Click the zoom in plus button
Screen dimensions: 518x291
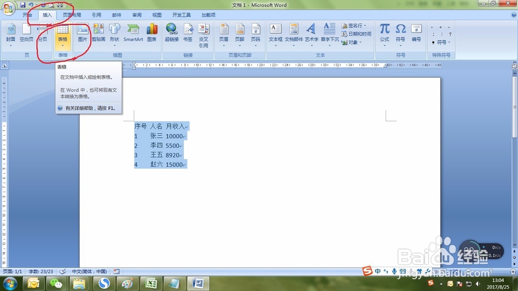513,271
